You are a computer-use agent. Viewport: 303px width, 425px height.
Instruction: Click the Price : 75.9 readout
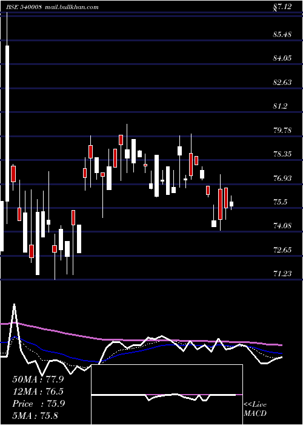click(x=38, y=404)
